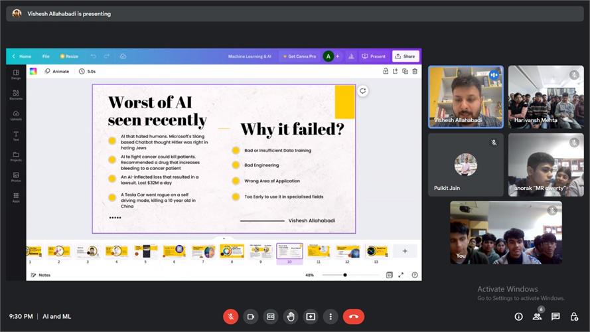Image resolution: width=590 pixels, height=332 pixels.
Task: Open the more options three-dot menu
Action: pyautogui.click(x=330, y=317)
